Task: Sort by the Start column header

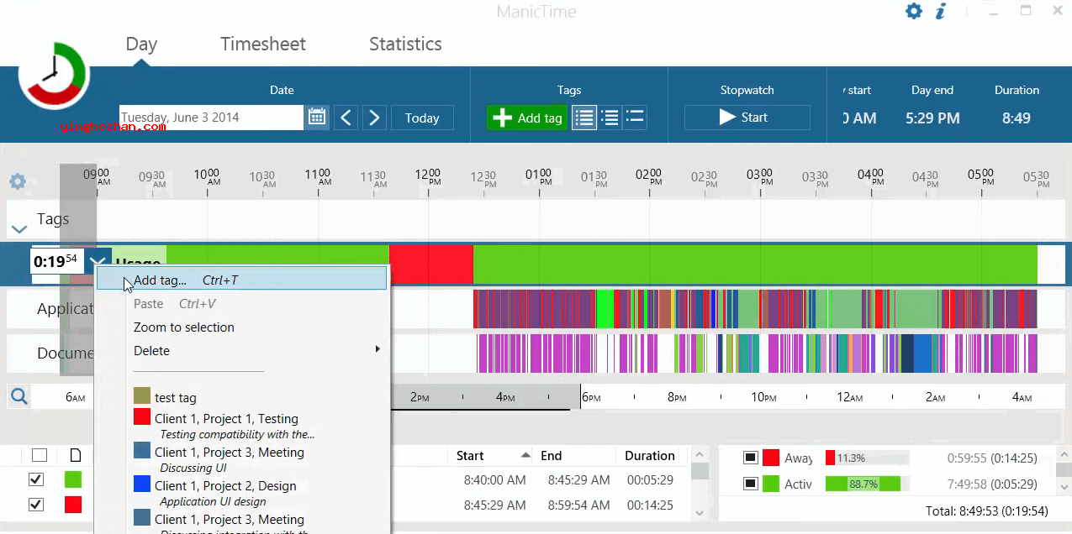Action: click(x=470, y=456)
